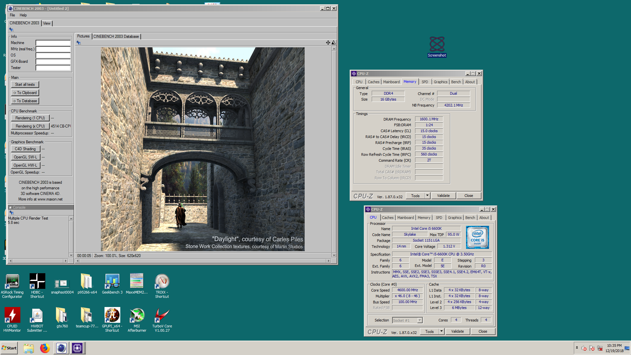The height and width of the screenshot is (355, 631).
Task: Click Start all tests button
Action: pyautogui.click(x=25, y=84)
